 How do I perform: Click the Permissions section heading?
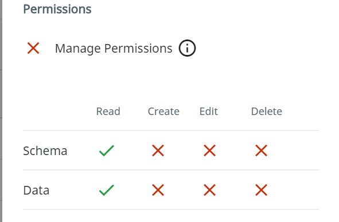57,9
